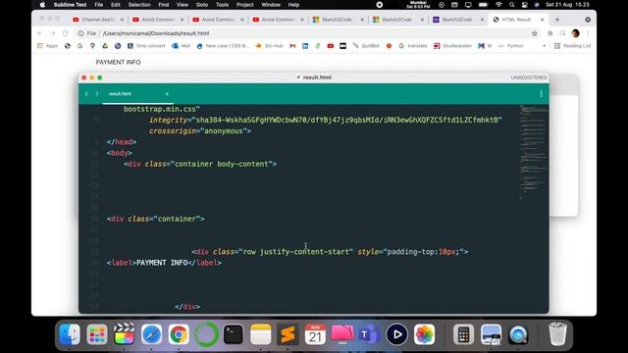This screenshot has height=353, width=628.
Task: Open Calendar showing 21 in the dock
Action: pos(315,334)
